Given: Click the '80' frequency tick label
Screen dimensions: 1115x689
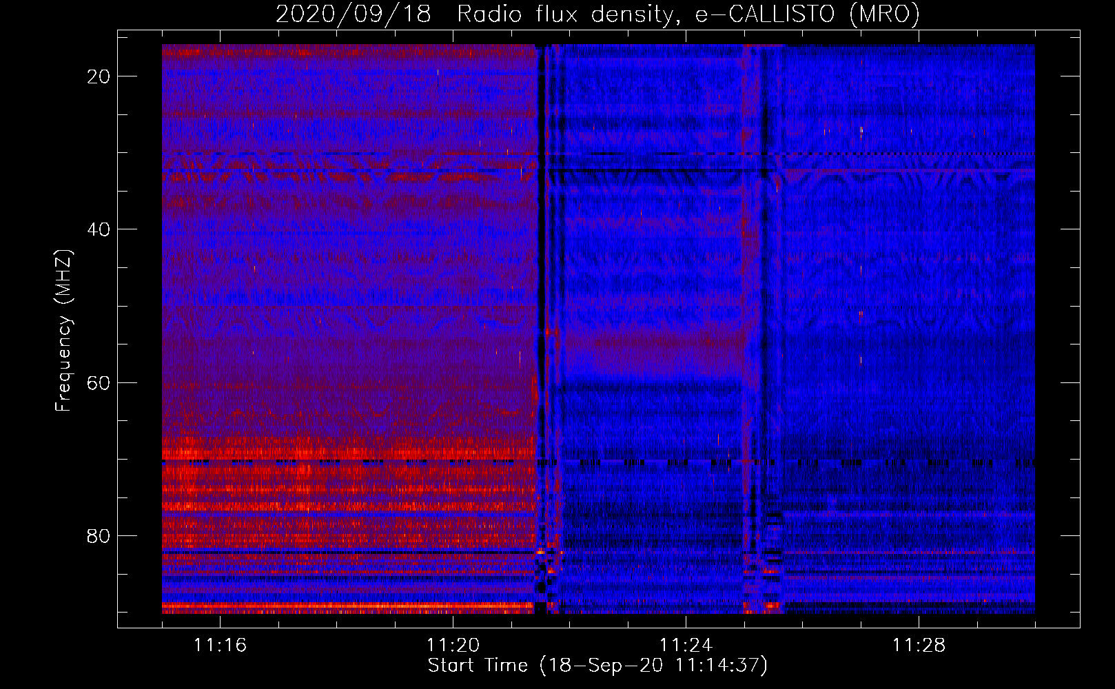Looking at the screenshot, I should coord(99,535).
